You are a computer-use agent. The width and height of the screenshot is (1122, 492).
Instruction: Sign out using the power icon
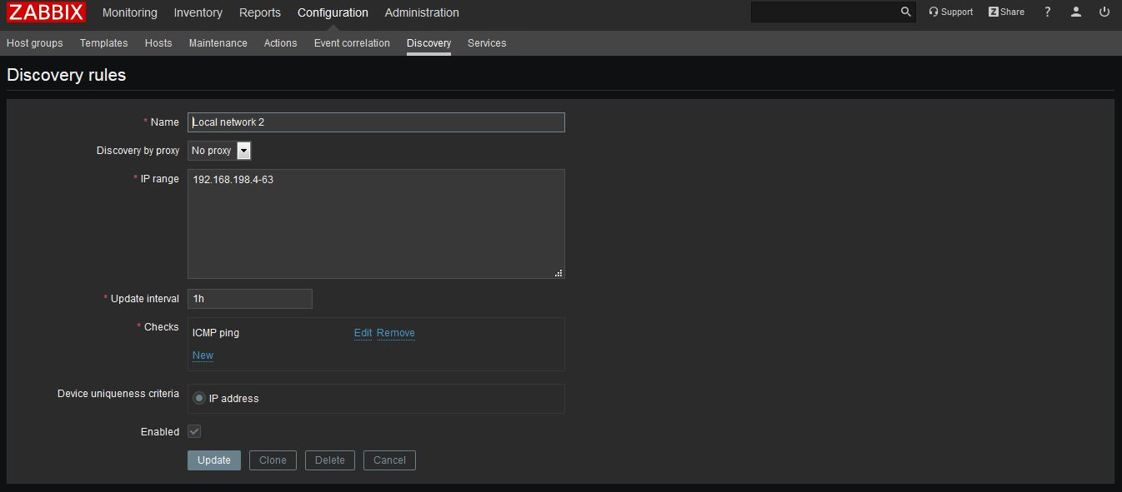(x=1104, y=12)
